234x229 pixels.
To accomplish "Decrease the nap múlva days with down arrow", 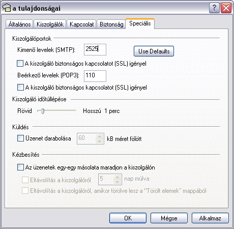I will (x=118, y=182).
